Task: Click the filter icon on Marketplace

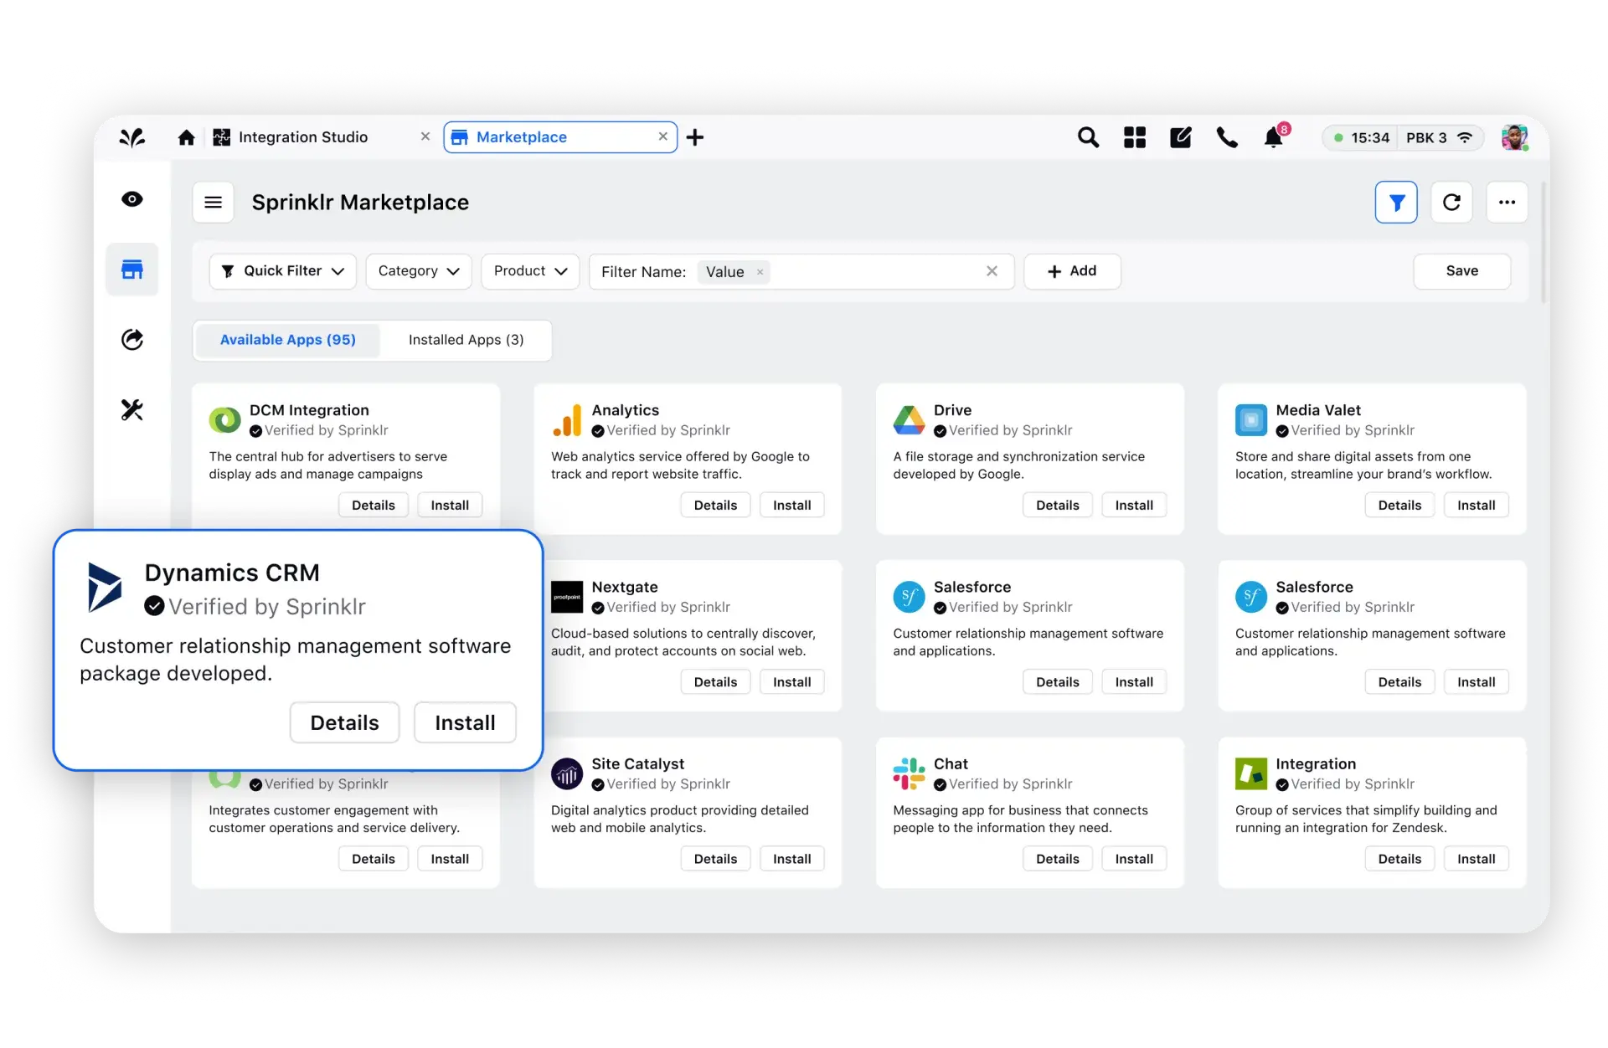Action: 1396,202
